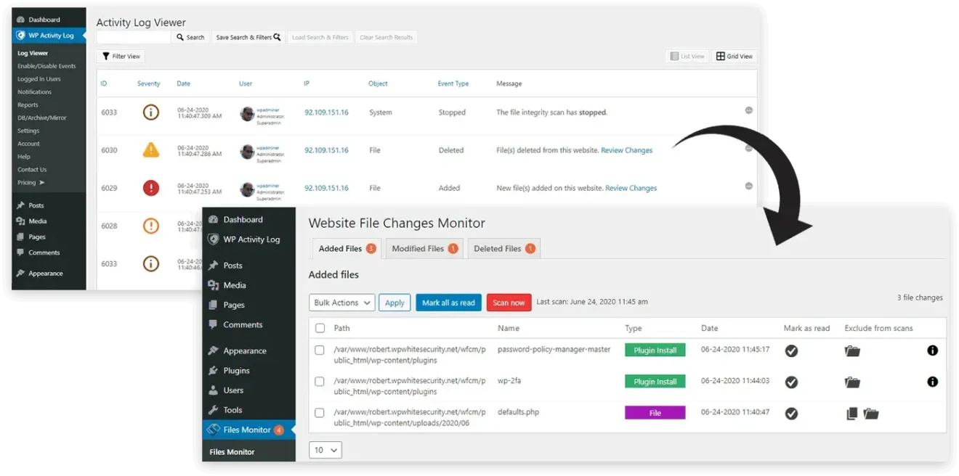Viewport: 959px width, 476px height.
Task: Click the Apply button
Action: coord(394,303)
